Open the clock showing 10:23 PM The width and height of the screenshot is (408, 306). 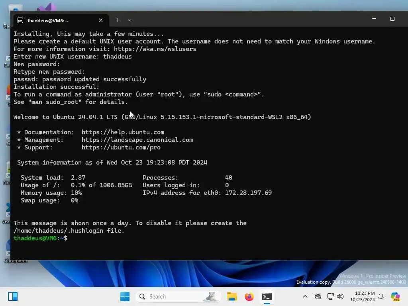[x=363, y=296]
